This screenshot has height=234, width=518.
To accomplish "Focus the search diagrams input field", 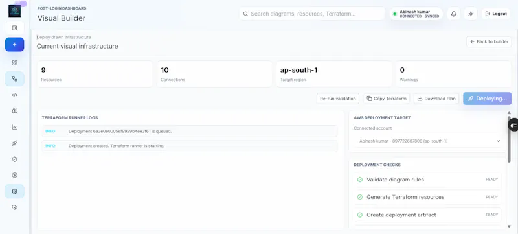I will point(312,14).
